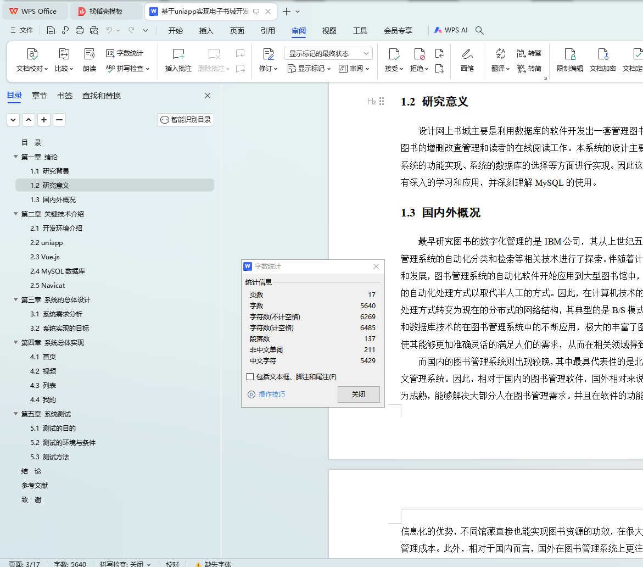This screenshot has width=643, height=567.
Task: Click the Redo arrow icon
Action: point(131,30)
